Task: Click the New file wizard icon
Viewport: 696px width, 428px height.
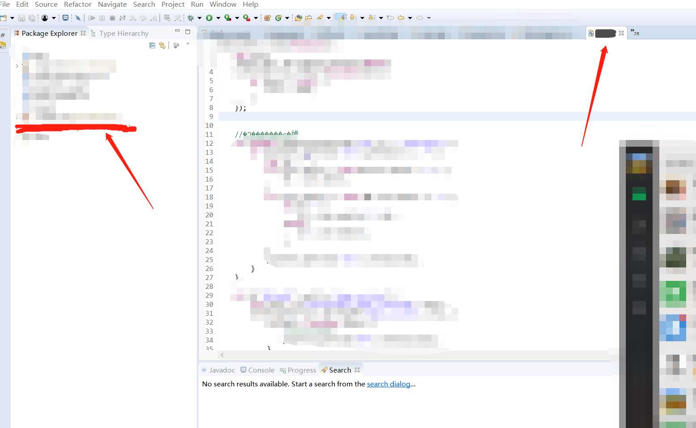Action: pos(4,18)
